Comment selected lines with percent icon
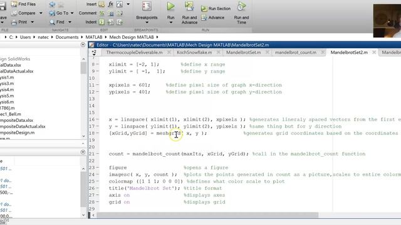 point(102,13)
